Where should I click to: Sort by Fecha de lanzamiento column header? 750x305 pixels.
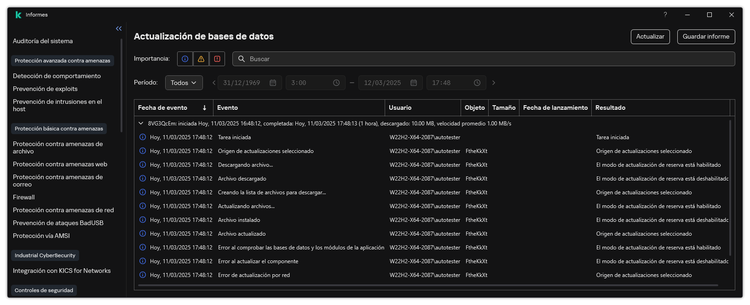click(555, 107)
